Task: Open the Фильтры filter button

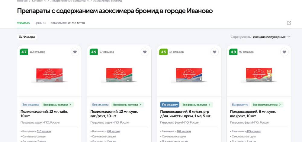Action: (27, 37)
